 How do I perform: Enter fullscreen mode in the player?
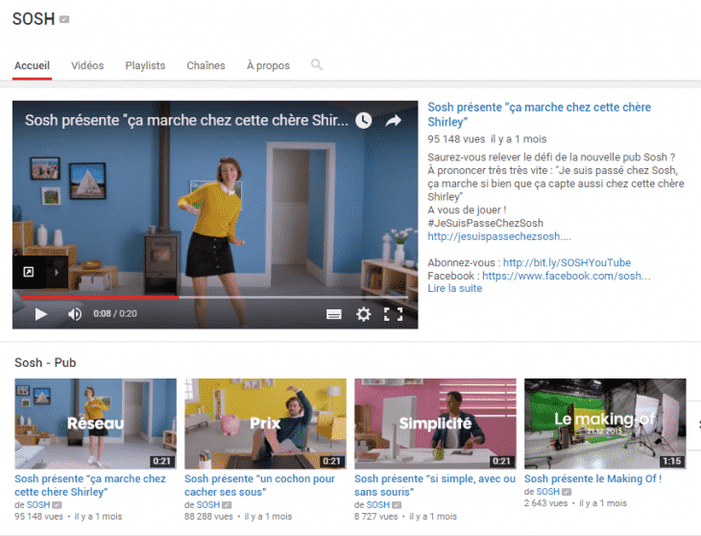coord(393,314)
